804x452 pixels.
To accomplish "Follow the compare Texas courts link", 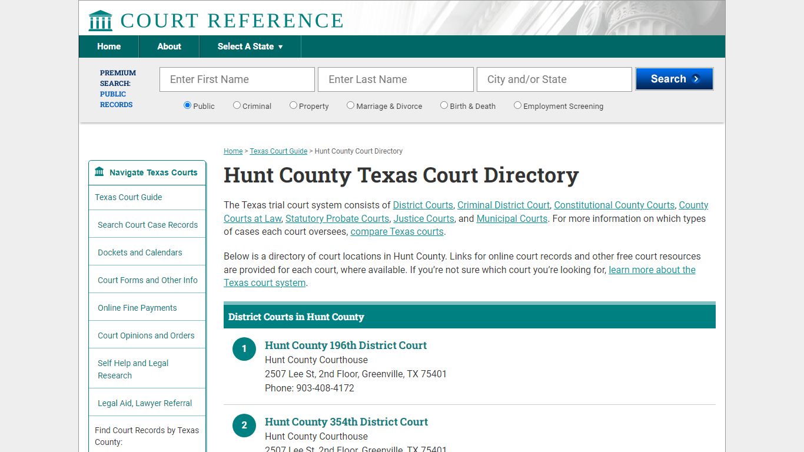I will click(397, 231).
